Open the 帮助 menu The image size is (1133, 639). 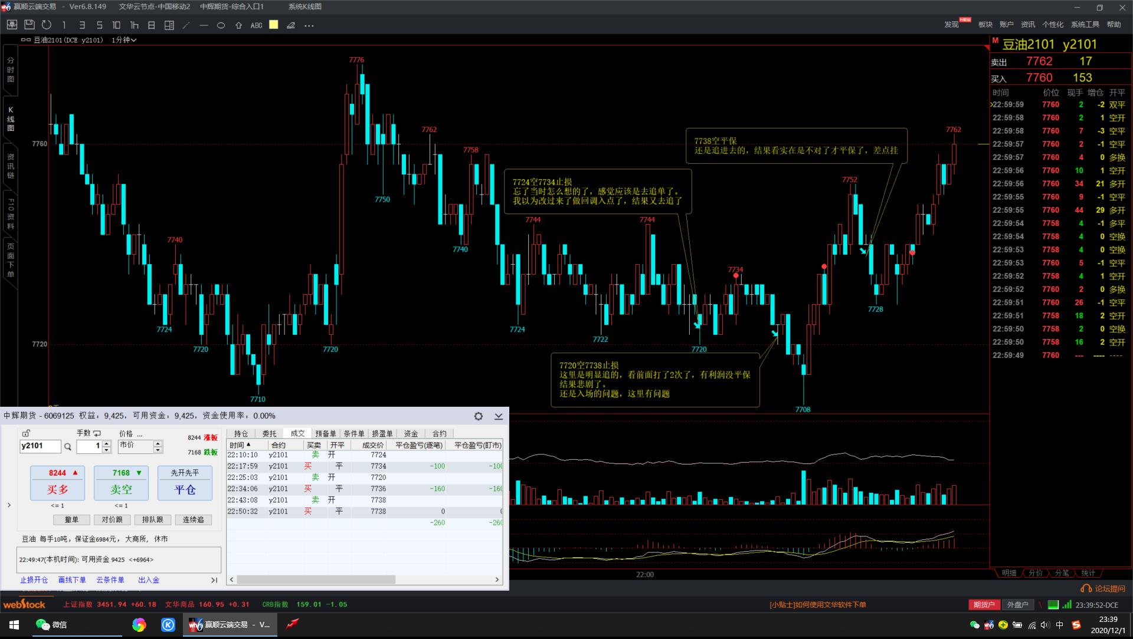click(1114, 24)
